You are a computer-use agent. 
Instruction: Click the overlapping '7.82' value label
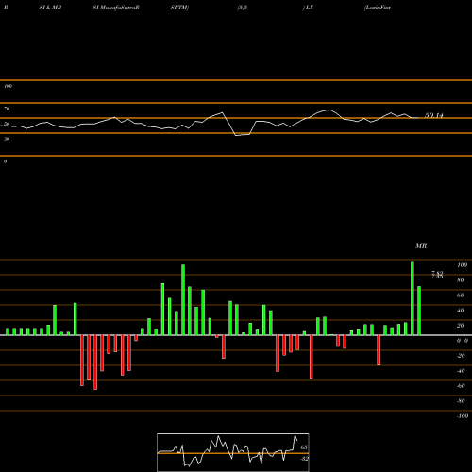437,273
